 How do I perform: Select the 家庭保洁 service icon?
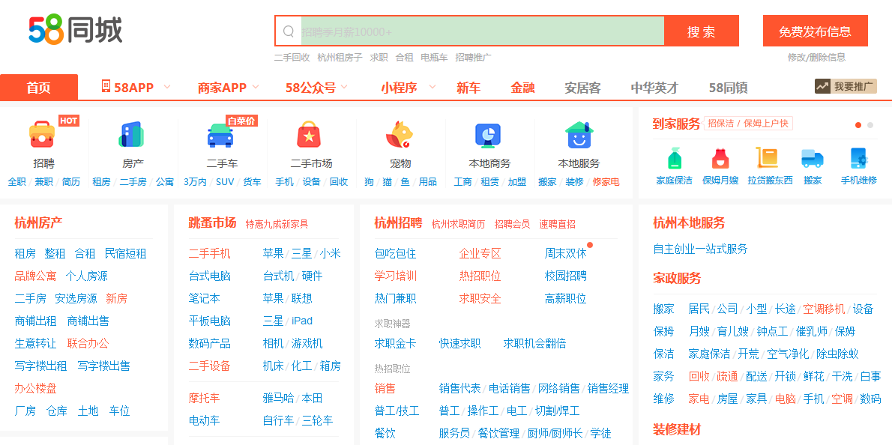pyautogui.click(x=674, y=159)
